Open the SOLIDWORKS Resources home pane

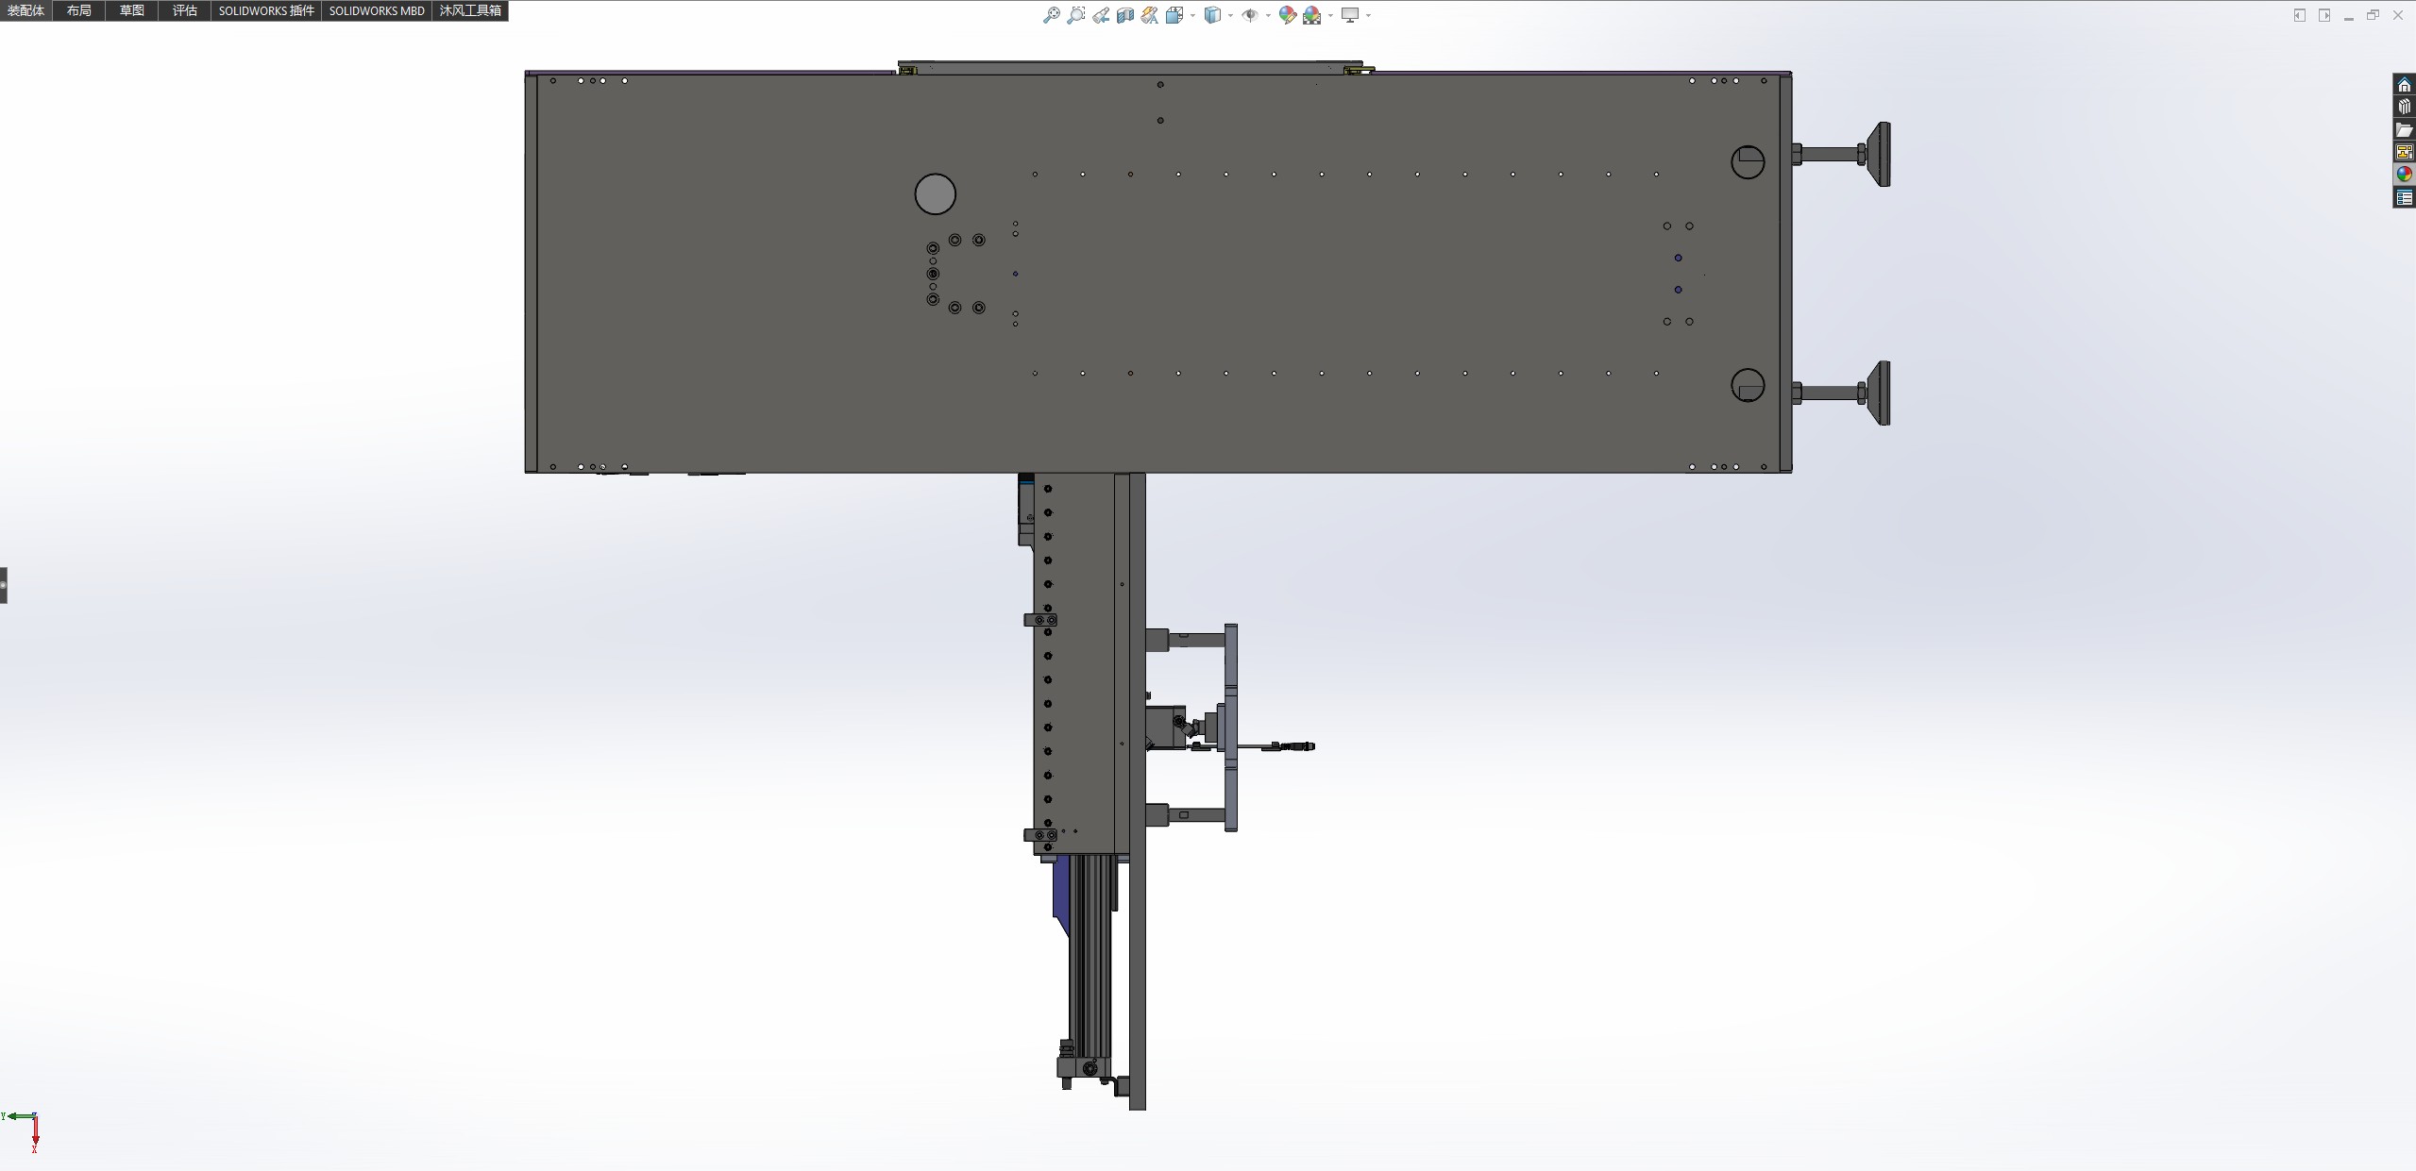2404,85
